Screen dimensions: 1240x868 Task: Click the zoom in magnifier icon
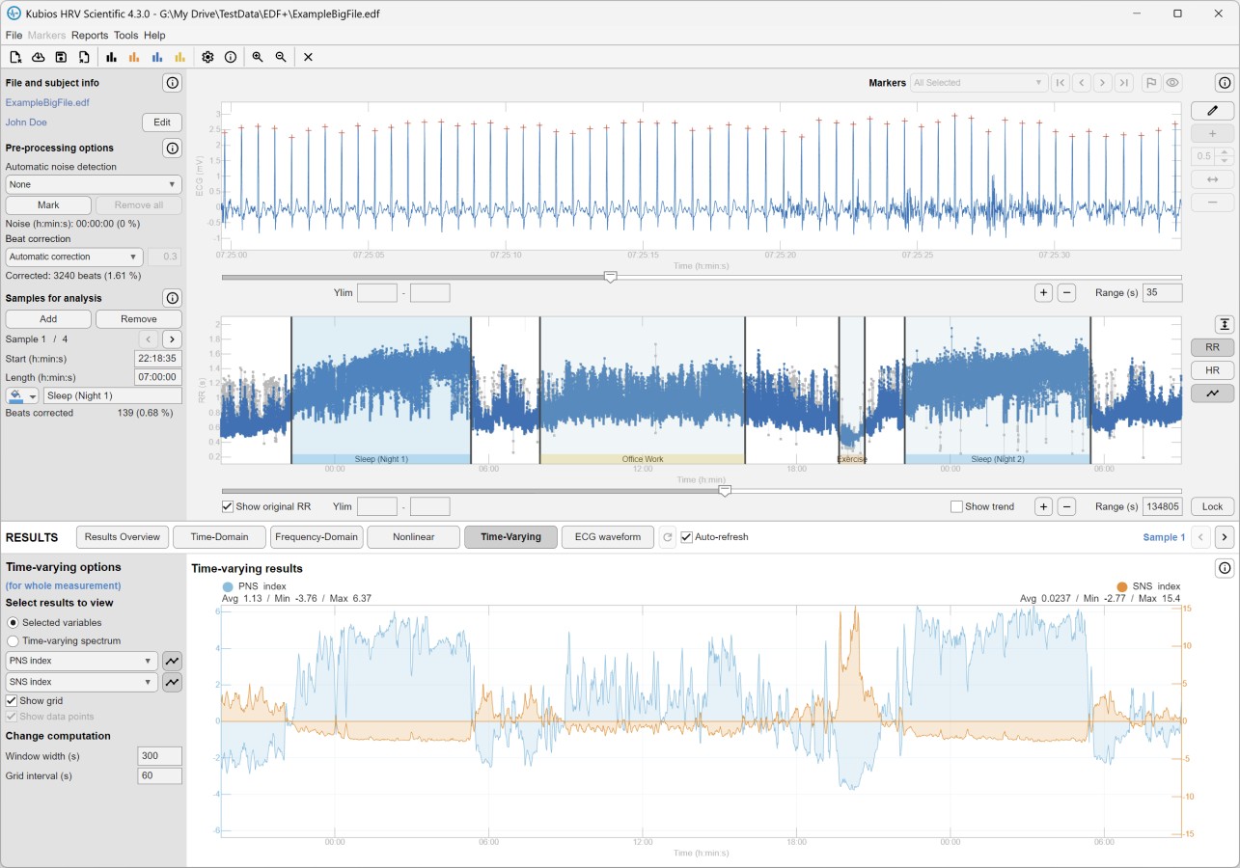258,57
